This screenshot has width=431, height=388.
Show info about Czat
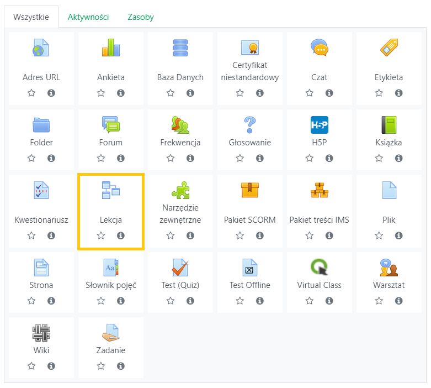(329, 93)
